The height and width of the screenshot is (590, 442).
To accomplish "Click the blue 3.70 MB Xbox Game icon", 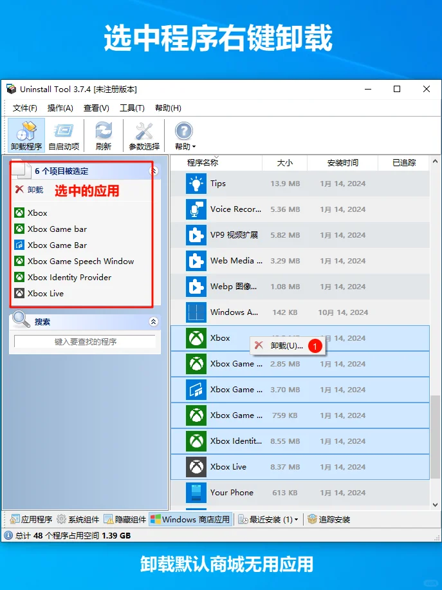I will click(196, 390).
